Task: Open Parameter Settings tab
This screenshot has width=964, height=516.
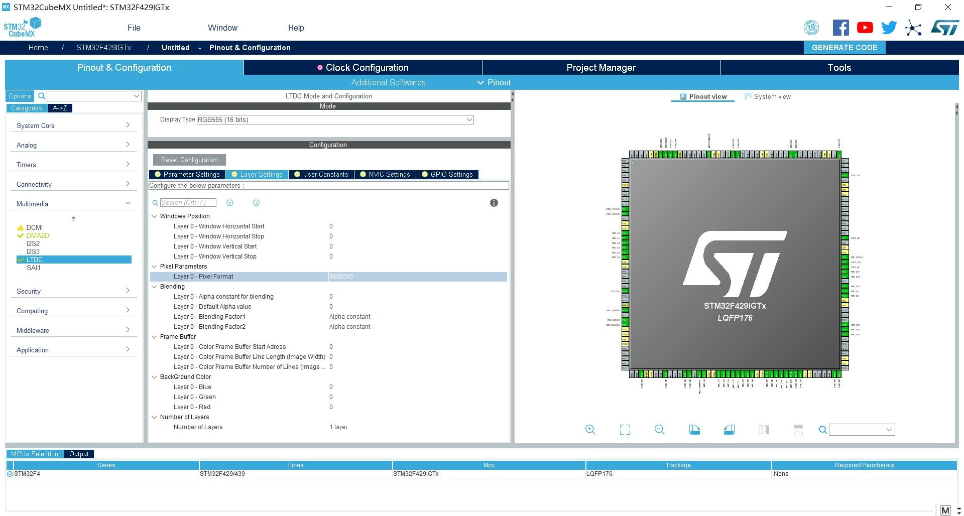Action: [187, 175]
